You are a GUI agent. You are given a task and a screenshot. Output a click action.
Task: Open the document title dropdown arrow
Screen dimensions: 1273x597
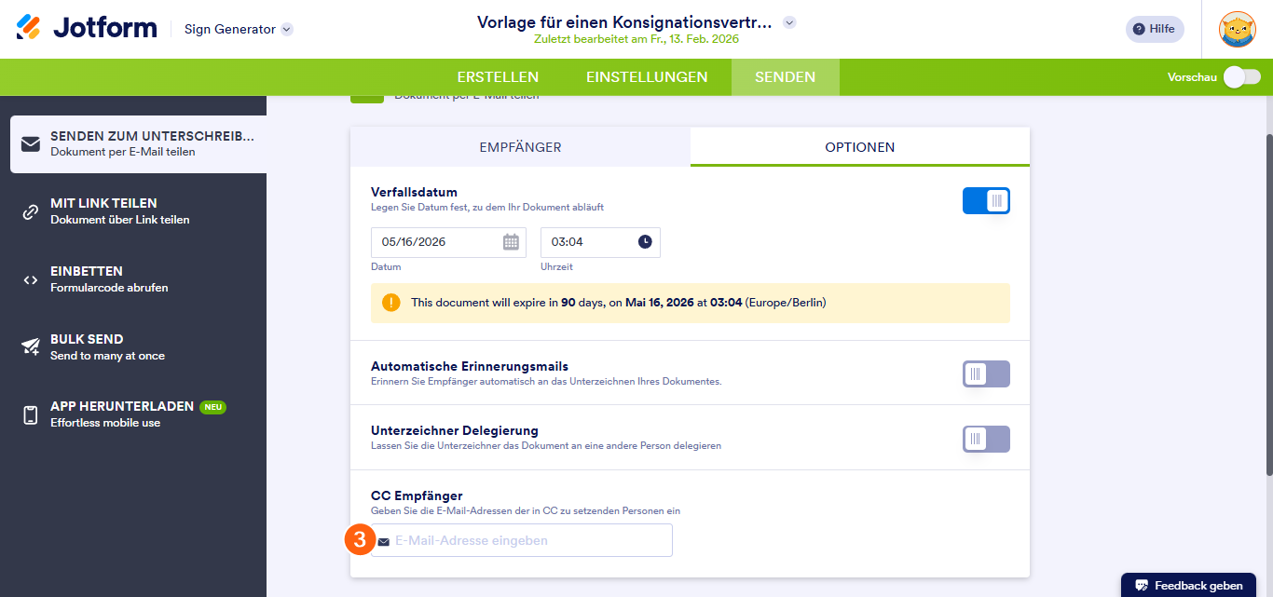coord(788,21)
